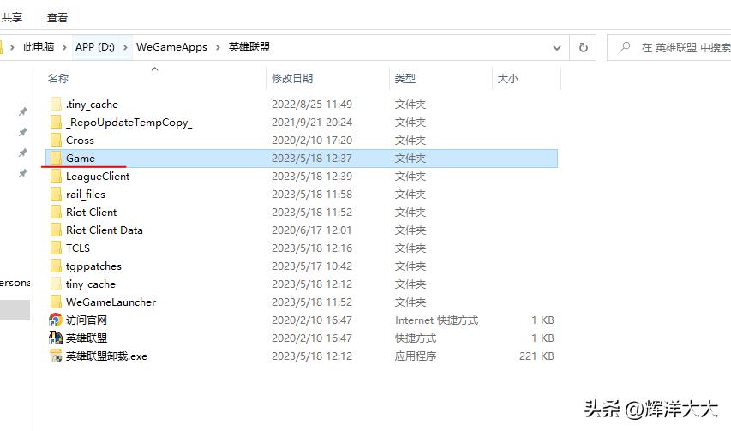Click 此电脑 in the address path
Image resolution: width=731 pixels, height=431 pixels.
coord(39,47)
